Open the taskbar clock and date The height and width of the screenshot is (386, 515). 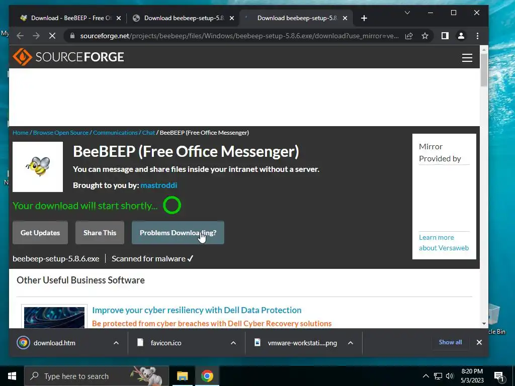tap(472, 376)
